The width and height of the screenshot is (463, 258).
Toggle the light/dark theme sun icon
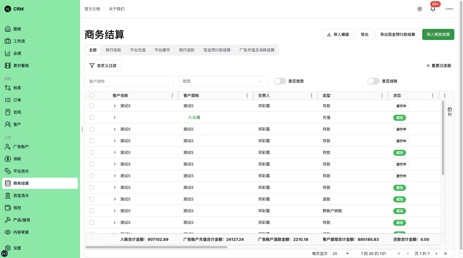tap(420, 9)
